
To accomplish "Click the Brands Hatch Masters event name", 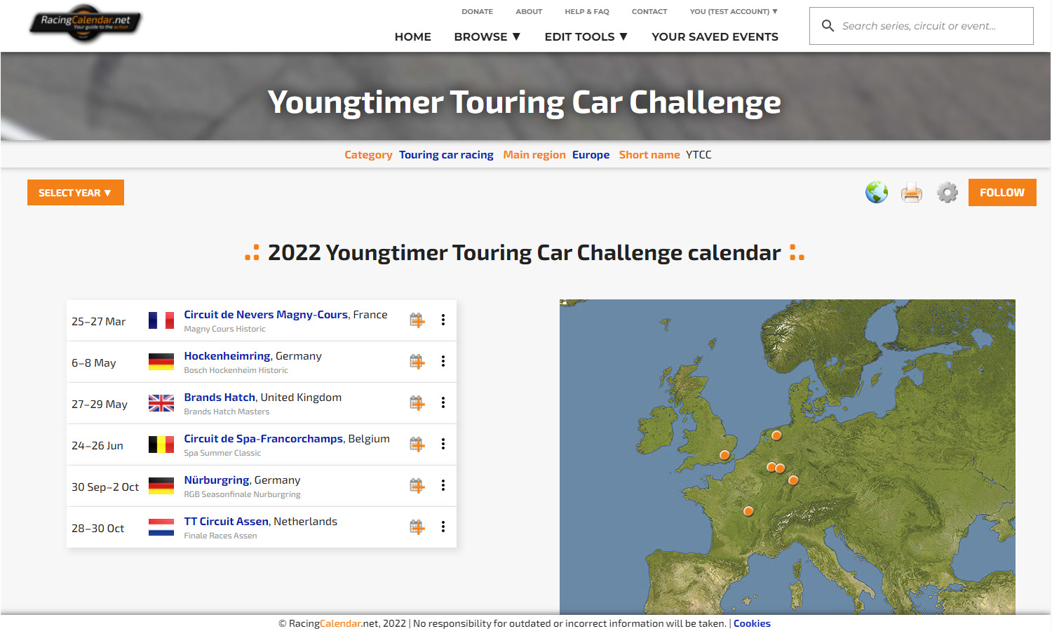I will (x=227, y=412).
